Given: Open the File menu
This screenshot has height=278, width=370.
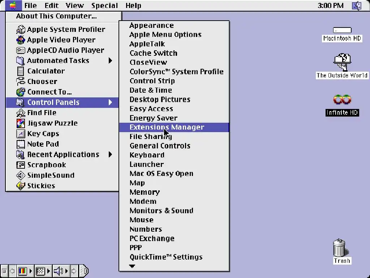Looking at the screenshot, I should tap(31, 5).
